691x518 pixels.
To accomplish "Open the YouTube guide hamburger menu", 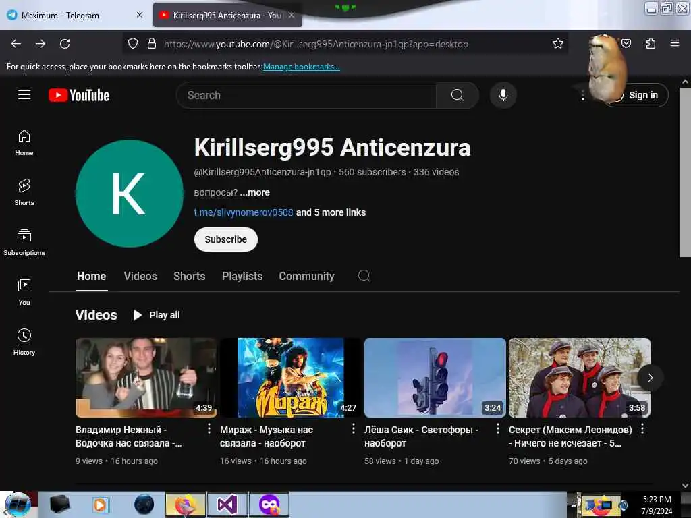I will point(24,94).
